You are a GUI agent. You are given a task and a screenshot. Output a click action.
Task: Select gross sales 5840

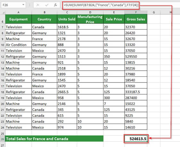(x=136, y=121)
